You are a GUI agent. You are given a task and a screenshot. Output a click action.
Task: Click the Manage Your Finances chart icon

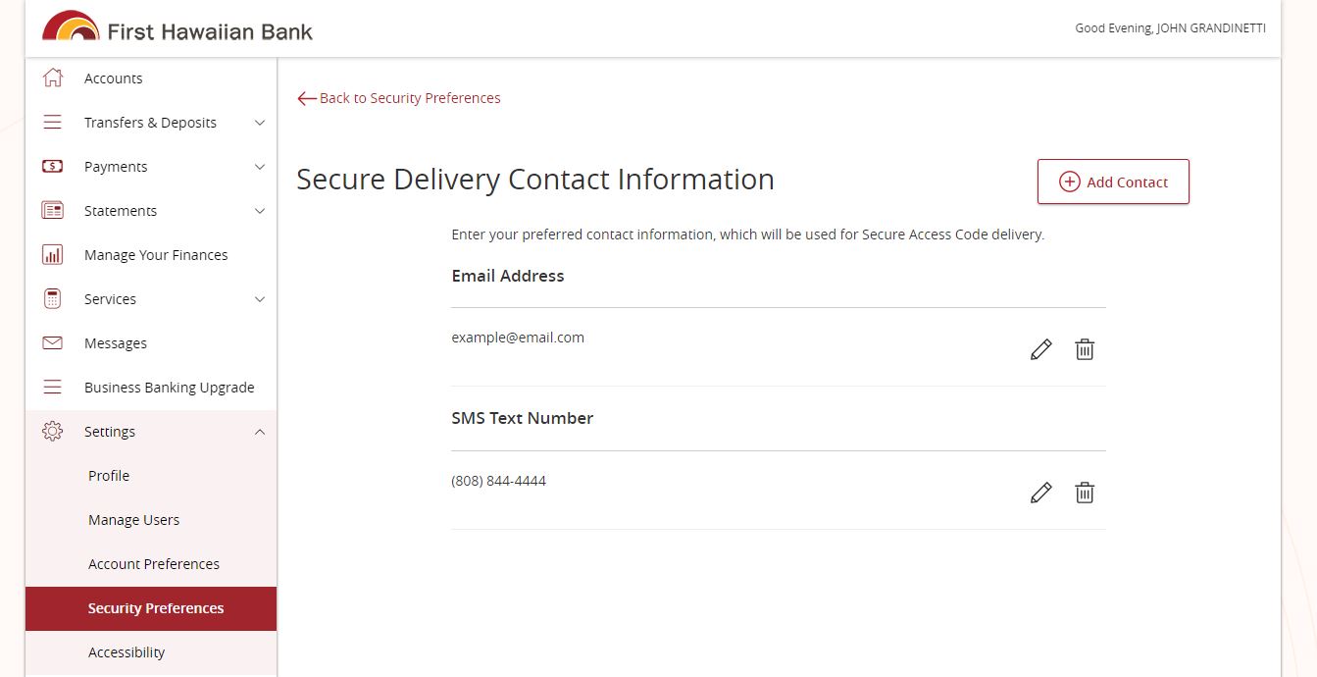coord(53,255)
